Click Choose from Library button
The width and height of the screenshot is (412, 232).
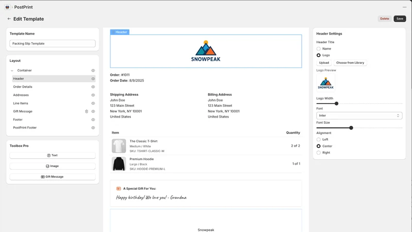pyautogui.click(x=350, y=63)
